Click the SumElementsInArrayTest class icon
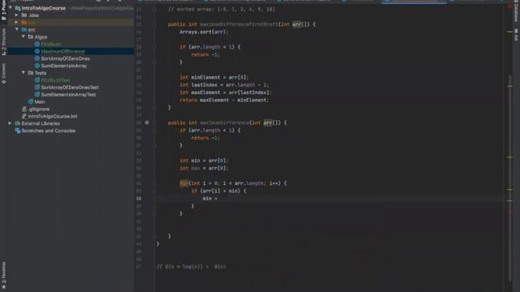 (x=37, y=95)
